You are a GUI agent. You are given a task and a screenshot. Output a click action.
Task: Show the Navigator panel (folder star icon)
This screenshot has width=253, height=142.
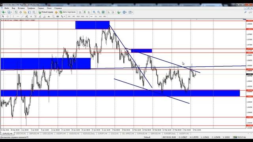coord(25,12)
